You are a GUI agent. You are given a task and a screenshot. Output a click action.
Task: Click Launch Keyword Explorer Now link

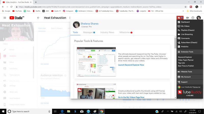point(131,65)
